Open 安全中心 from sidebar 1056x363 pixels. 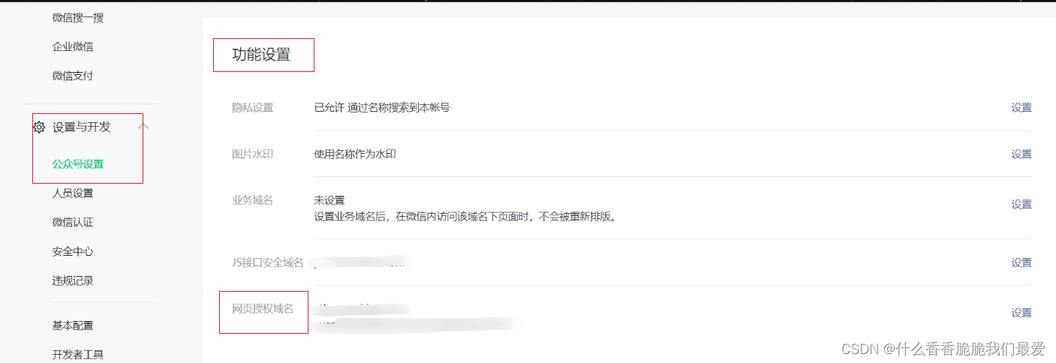[x=73, y=252]
